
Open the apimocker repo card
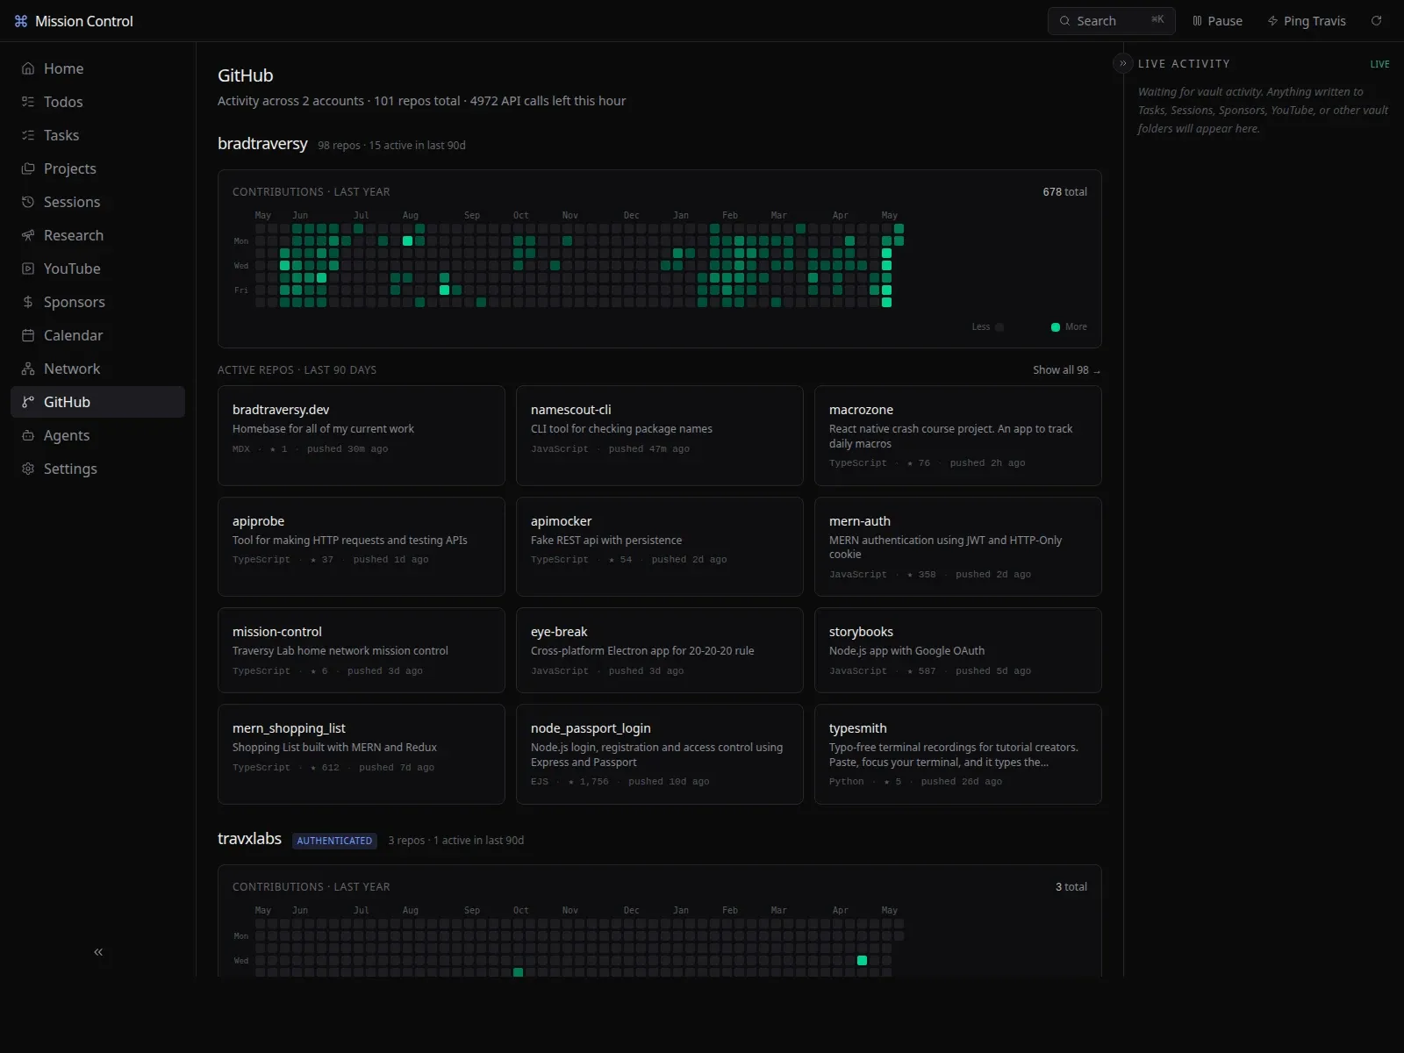click(x=660, y=547)
